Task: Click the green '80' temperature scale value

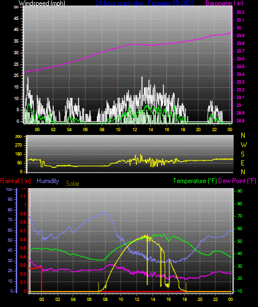Action: 240,204
